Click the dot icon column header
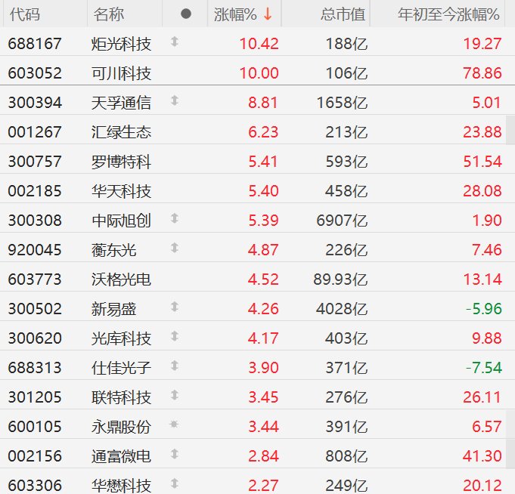The height and width of the screenshot is (494, 515). pos(186,14)
